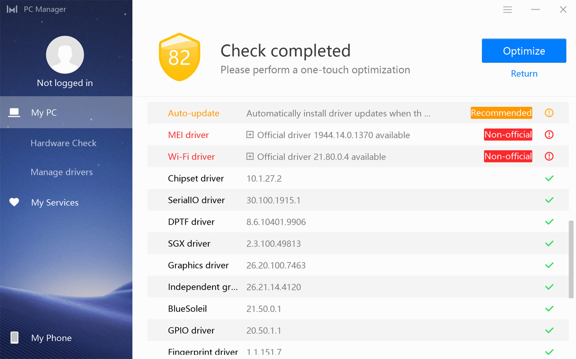Select the SerialIO driver row label
Viewport: 576px width, 359px height.
coord(196,200)
